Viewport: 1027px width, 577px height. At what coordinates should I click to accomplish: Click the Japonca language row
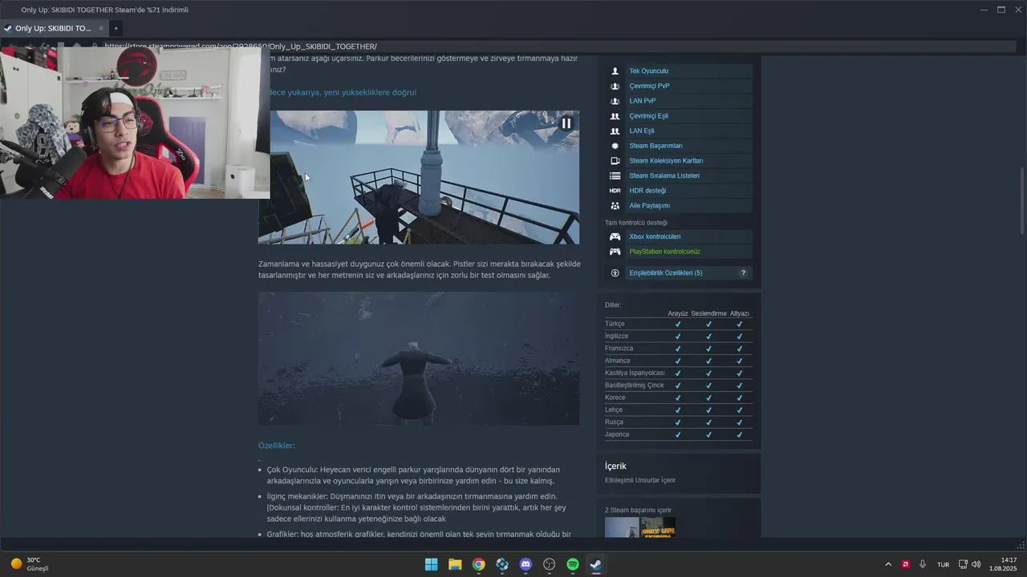[678, 434]
